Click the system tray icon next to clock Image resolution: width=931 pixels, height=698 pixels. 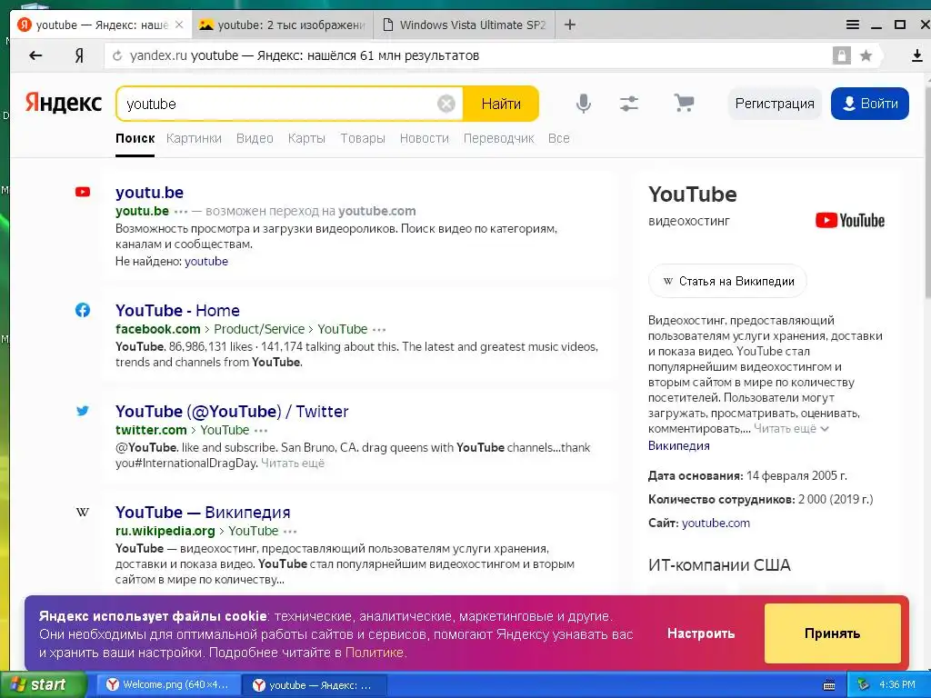(863, 685)
